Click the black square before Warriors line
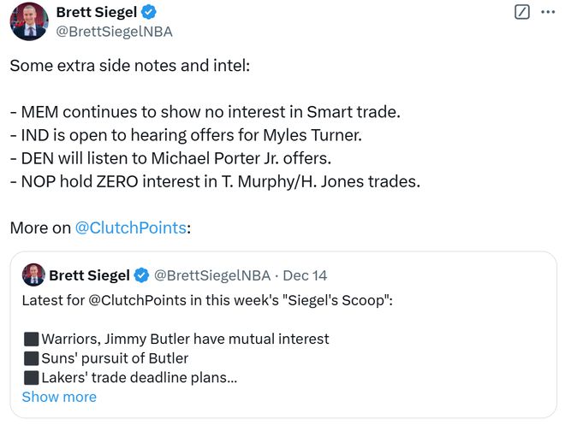The width and height of the screenshot is (565, 425). (32, 339)
